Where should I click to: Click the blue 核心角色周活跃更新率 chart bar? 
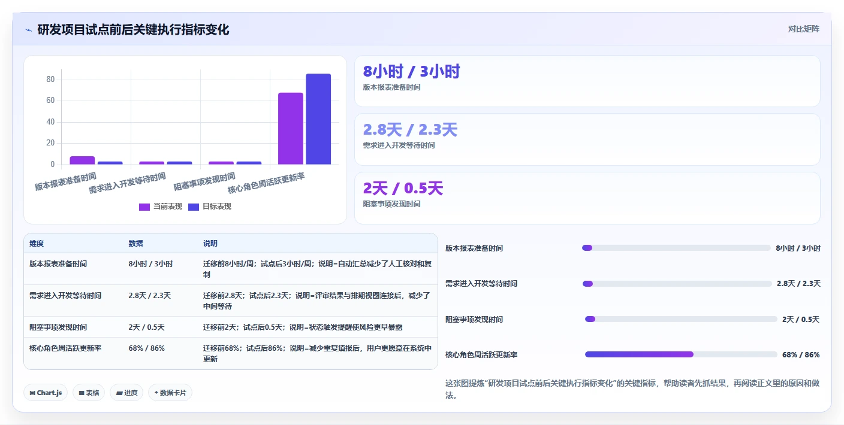pyautogui.click(x=318, y=119)
